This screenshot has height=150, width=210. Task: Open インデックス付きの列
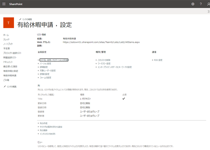pos(48,134)
